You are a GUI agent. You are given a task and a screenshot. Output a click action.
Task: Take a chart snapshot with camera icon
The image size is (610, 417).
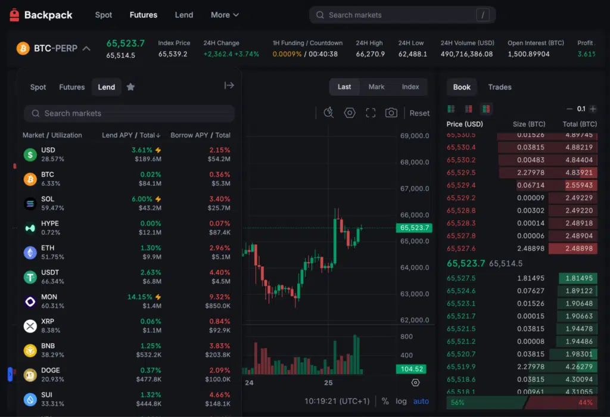click(391, 113)
